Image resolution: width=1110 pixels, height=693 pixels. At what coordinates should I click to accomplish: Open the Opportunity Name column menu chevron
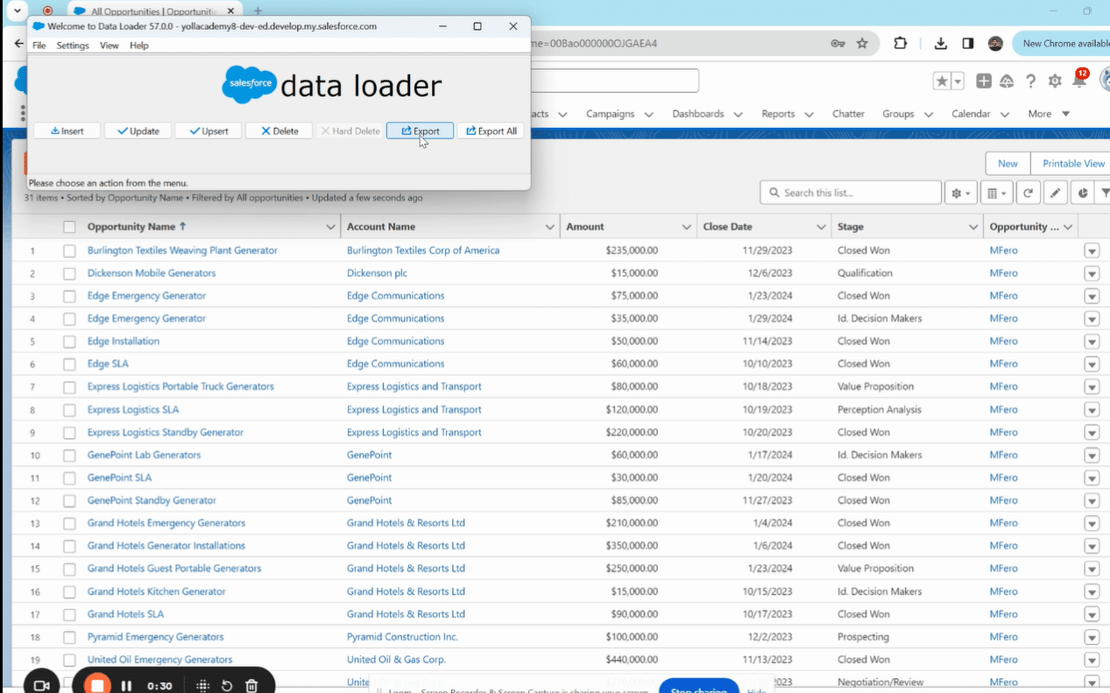point(330,227)
